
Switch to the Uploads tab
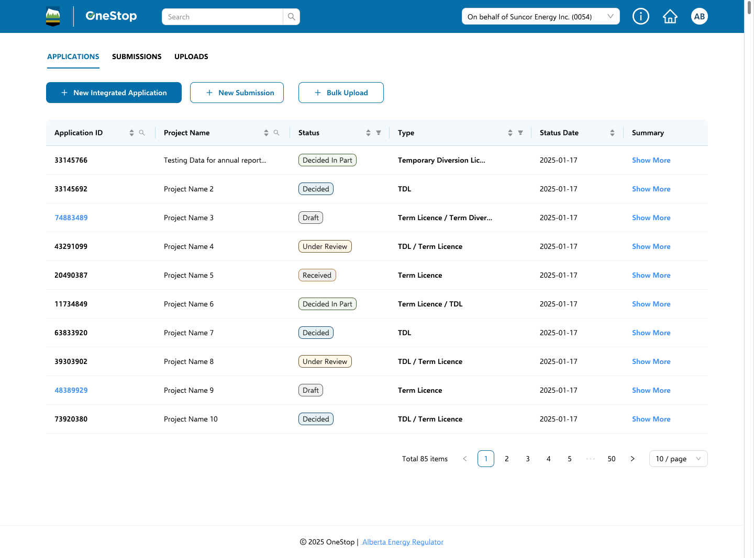pyautogui.click(x=191, y=56)
